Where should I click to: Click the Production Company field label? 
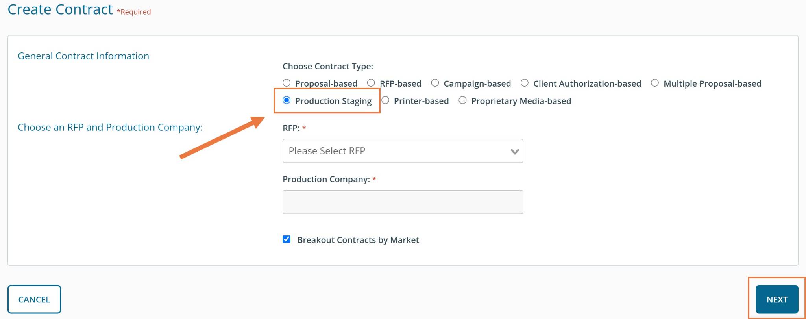click(326, 179)
